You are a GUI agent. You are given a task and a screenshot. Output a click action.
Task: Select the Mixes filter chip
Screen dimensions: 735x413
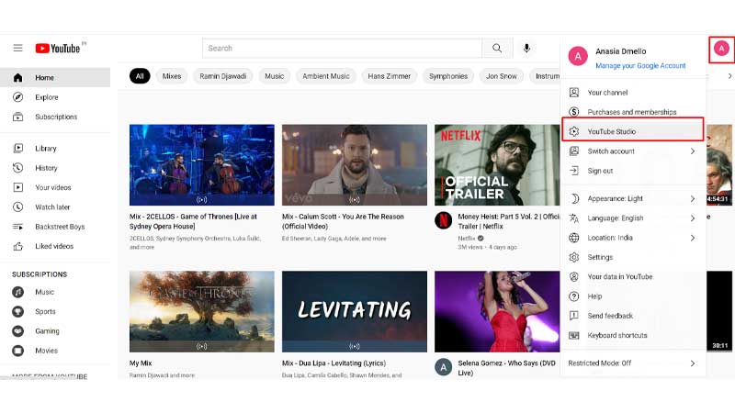[x=172, y=76]
